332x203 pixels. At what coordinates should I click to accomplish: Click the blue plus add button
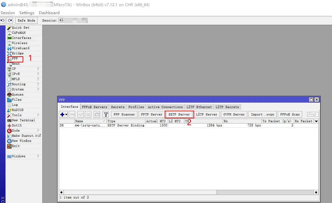(64, 115)
